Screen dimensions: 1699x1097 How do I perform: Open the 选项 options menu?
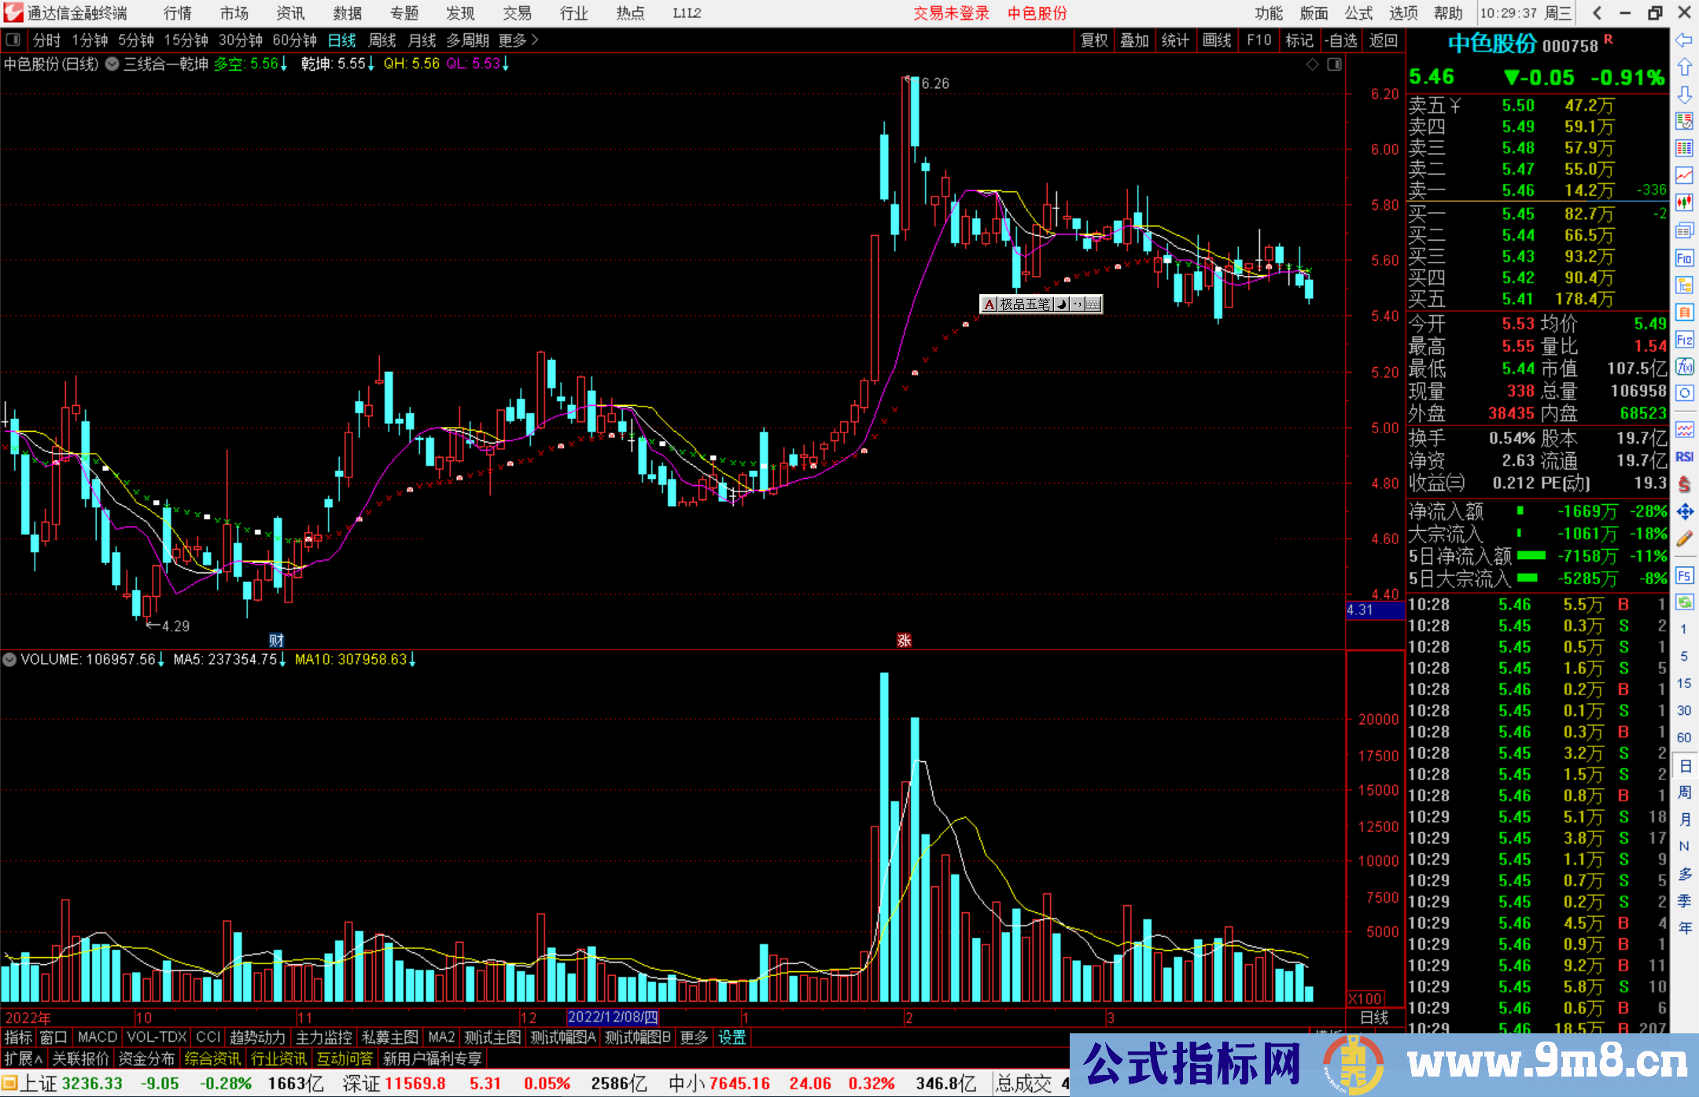[1403, 13]
